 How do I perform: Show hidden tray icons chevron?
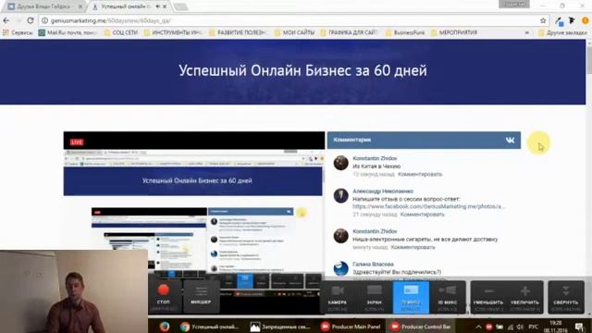478,327
